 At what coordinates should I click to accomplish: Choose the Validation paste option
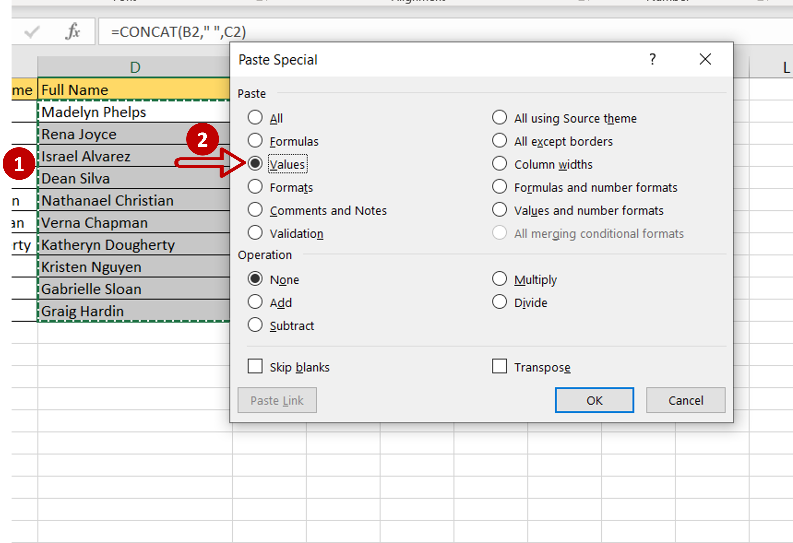[x=255, y=233]
